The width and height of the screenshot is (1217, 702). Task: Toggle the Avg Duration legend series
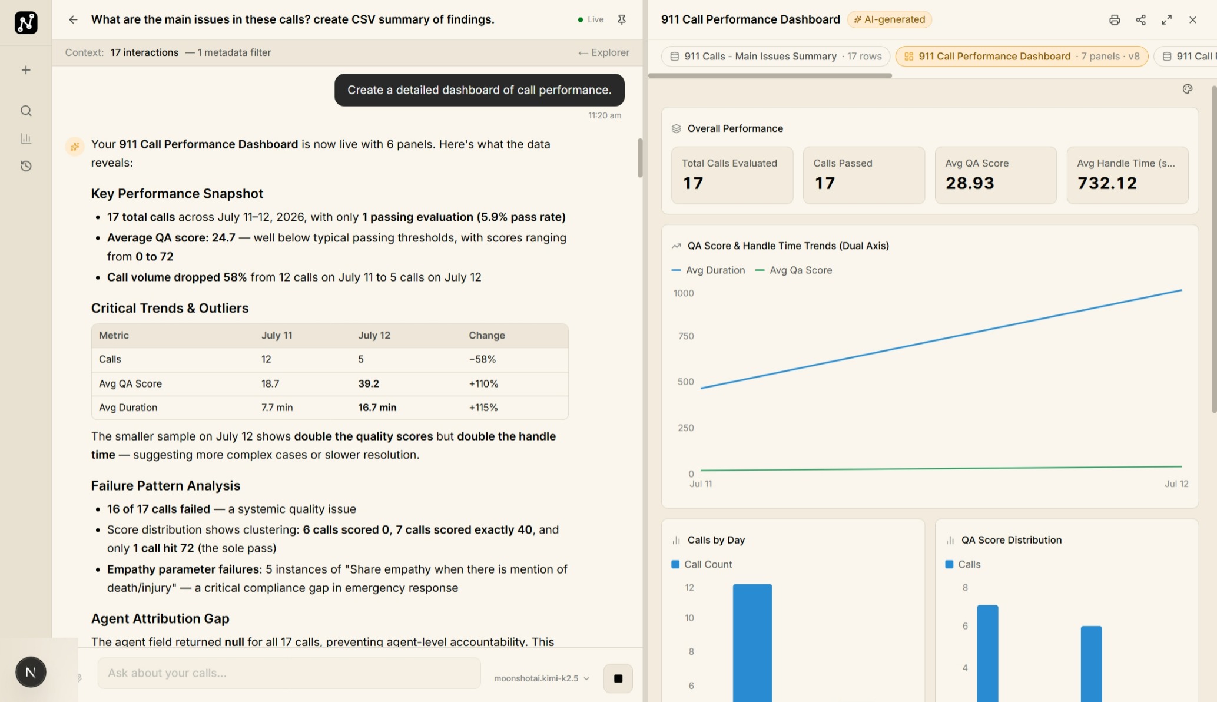click(x=708, y=270)
